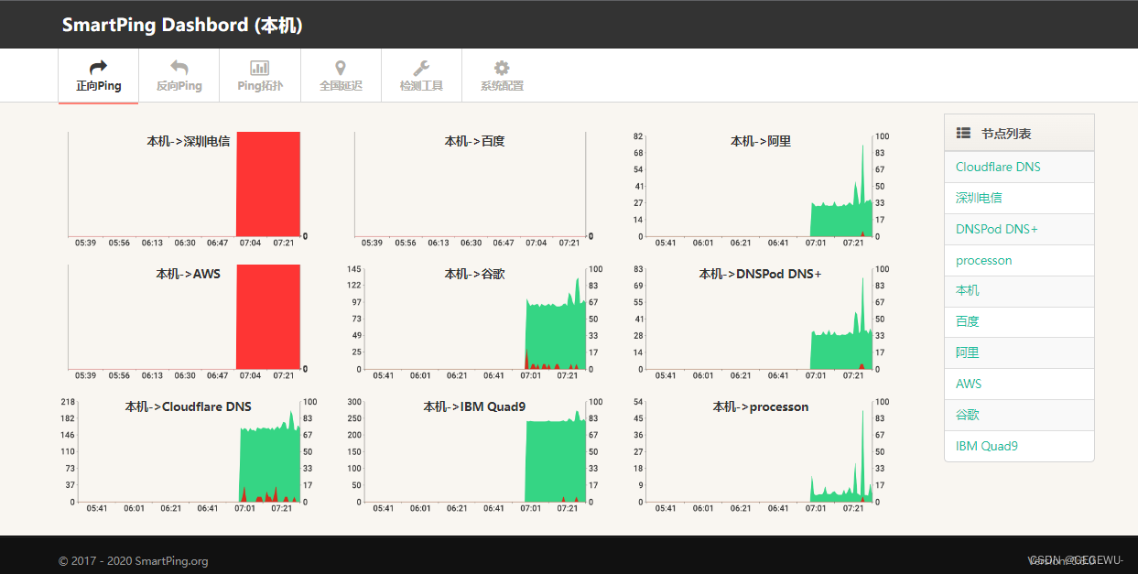
Task: Open the 本机->processon ping chart
Action: coord(761,455)
